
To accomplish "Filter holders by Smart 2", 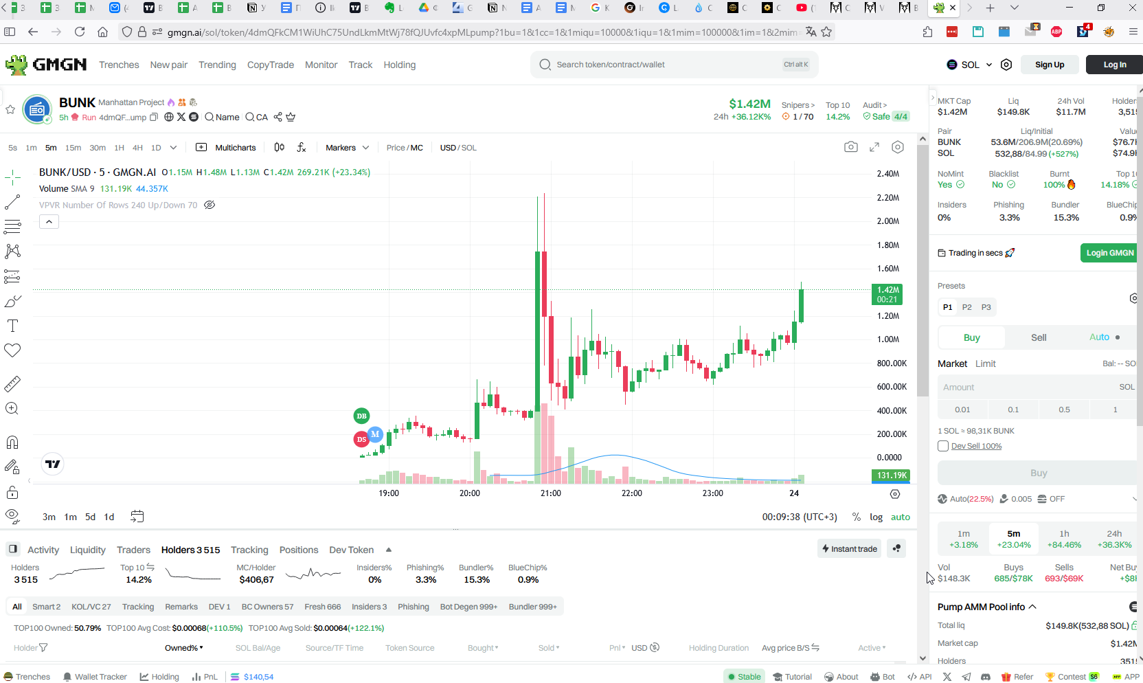I will point(46,607).
